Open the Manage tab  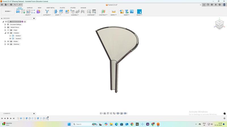coord(83,8)
